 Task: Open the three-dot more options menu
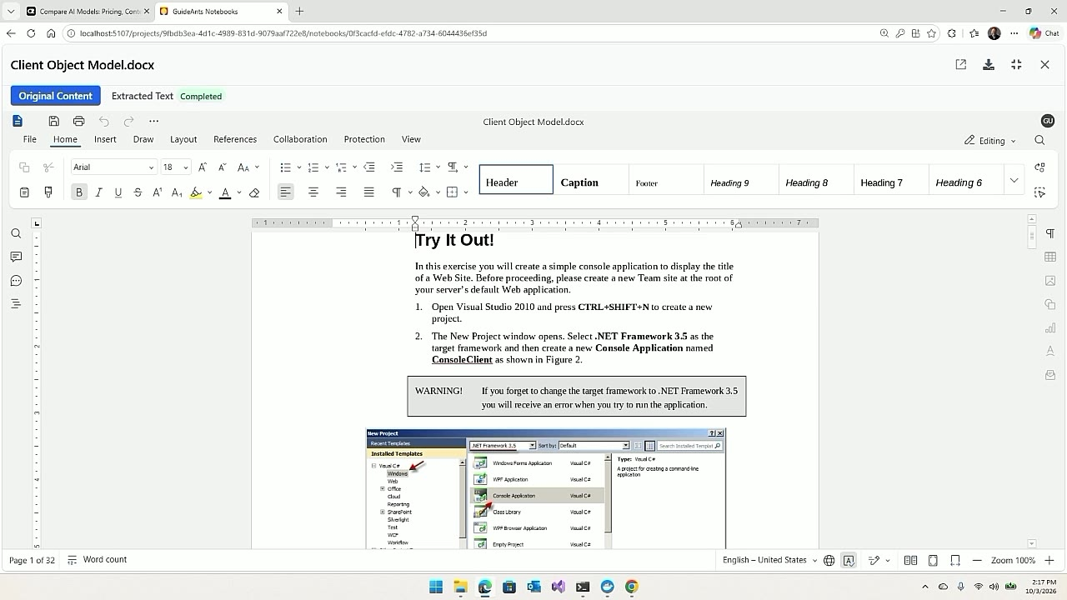point(153,121)
